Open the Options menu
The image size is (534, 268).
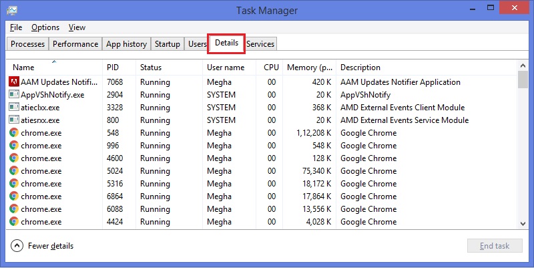click(45, 27)
